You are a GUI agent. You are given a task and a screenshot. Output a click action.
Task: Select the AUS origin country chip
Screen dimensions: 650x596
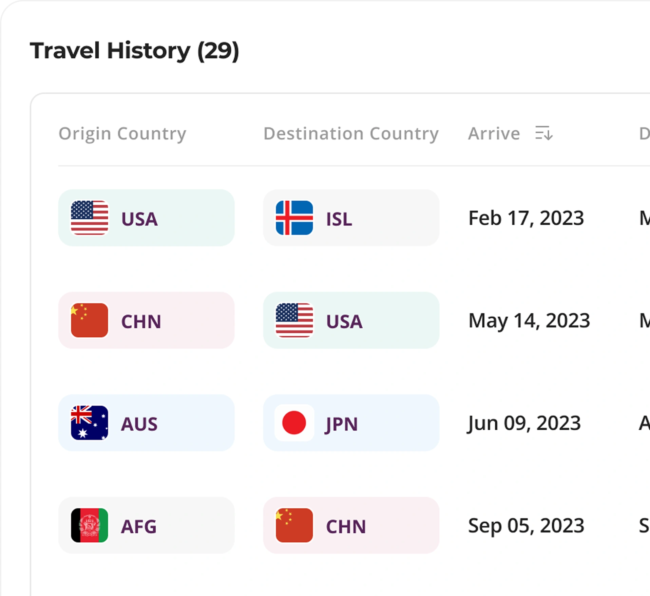pos(146,423)
